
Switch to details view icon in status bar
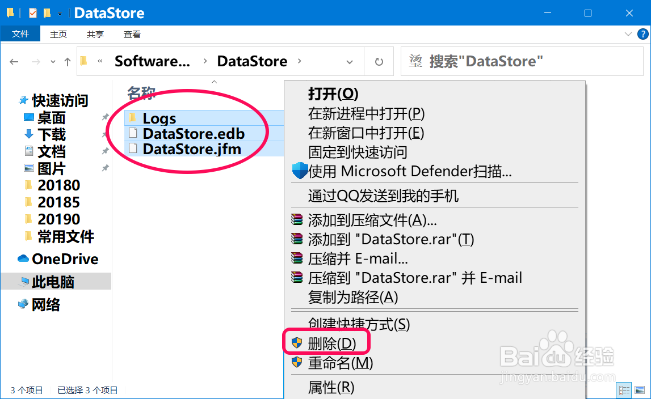coord(624,390)
